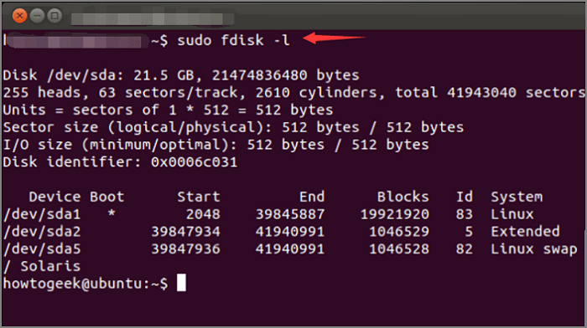Click the 'sudo fdisk -l' command text

tap(233, 40)
